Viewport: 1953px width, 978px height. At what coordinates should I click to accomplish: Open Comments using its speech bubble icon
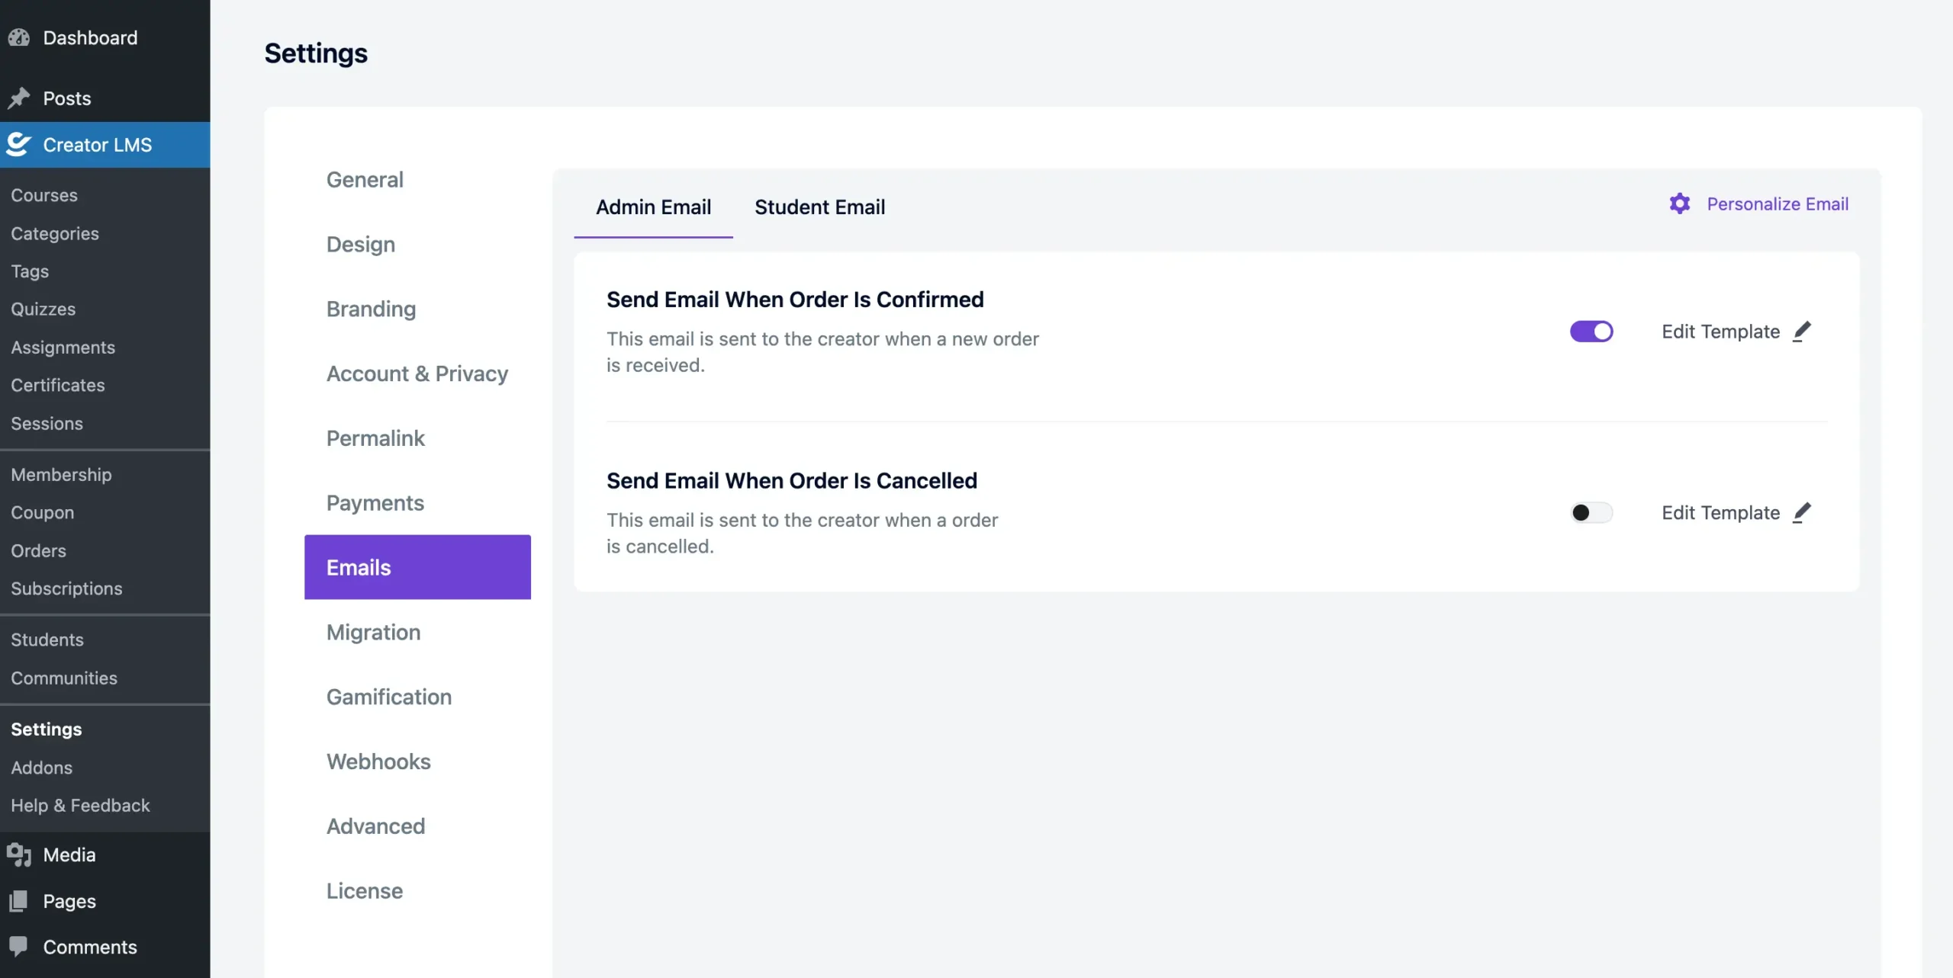[20, 946]
